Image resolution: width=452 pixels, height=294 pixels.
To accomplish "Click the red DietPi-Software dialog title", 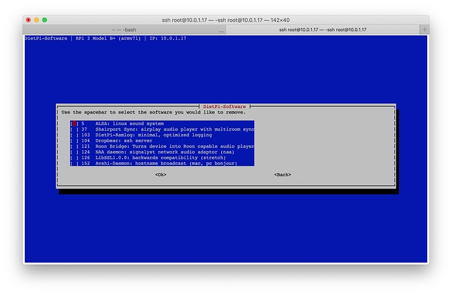I will [224, 106].
